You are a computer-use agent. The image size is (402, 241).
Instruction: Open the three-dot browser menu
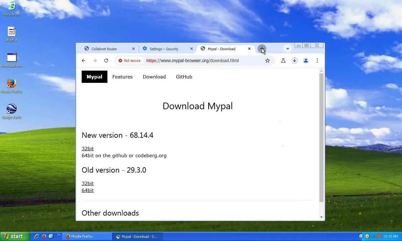(x=317, y=61)
